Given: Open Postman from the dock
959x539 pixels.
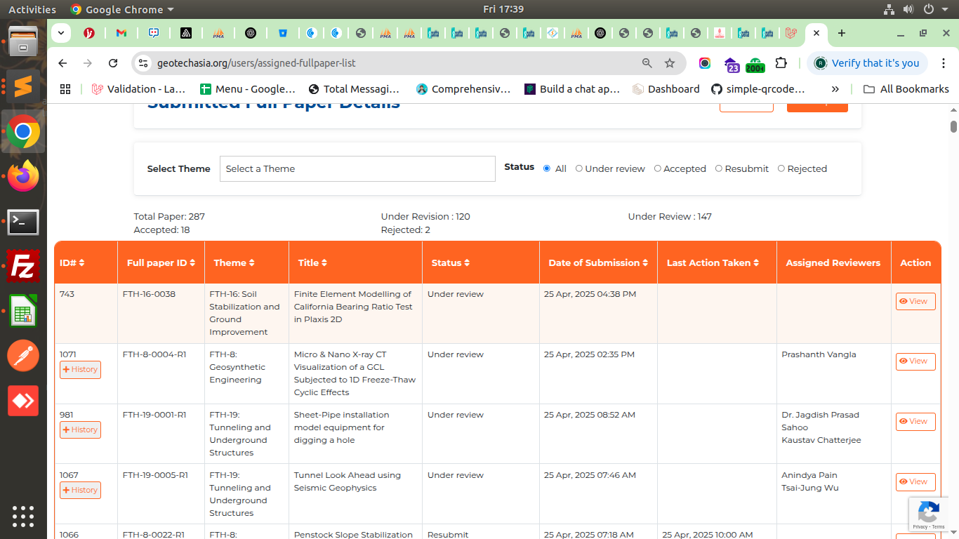Looking at the screenshot, I should [x=23, y=356].
